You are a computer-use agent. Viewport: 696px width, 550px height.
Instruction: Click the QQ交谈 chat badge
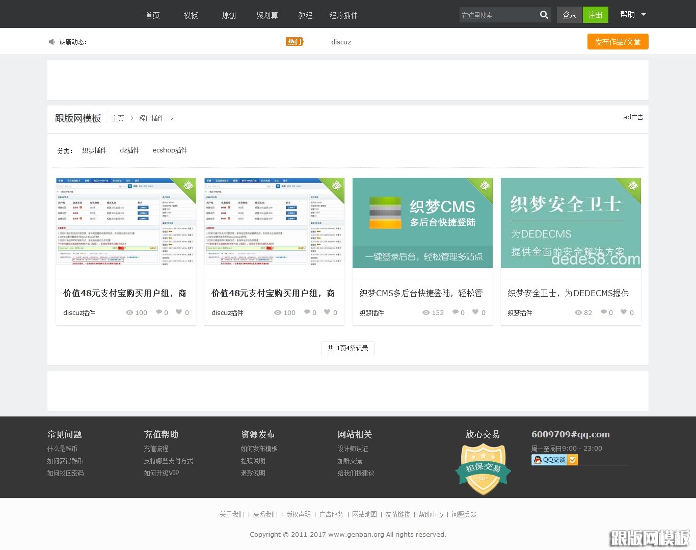554,460
